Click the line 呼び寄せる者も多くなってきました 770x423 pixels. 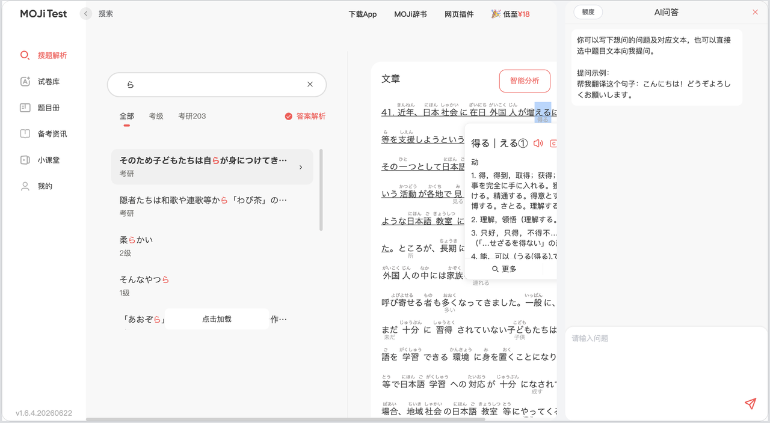click(x=469, y=303)
